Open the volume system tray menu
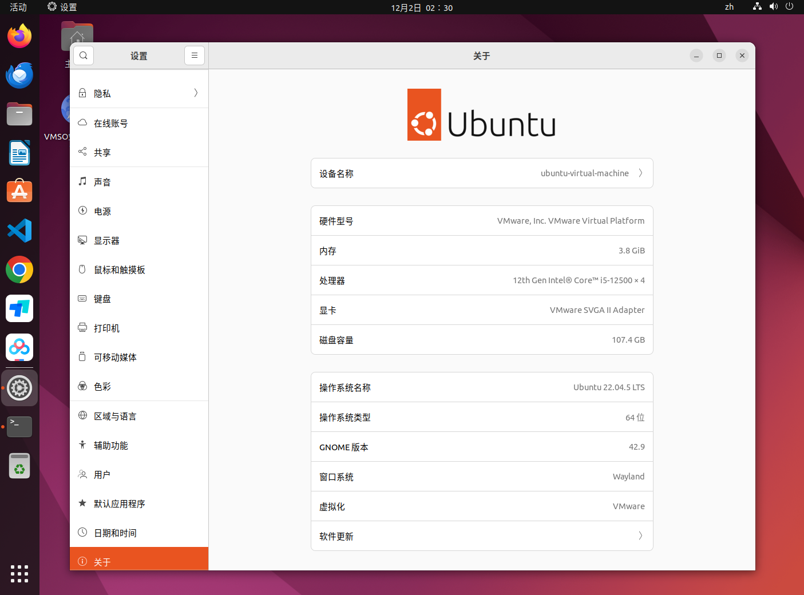 774,7
